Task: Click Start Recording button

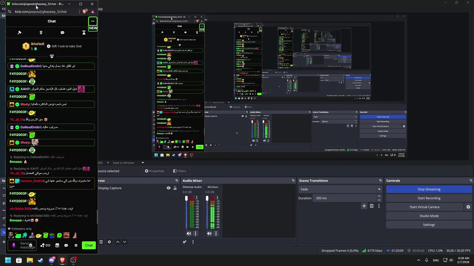Action: (x=429, y=198)
